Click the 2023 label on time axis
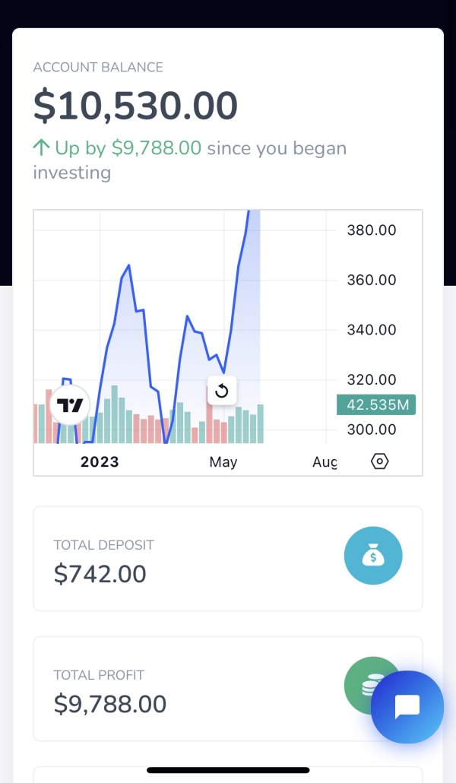The width and height of the screenshot is (456, 783). tap(100, 462)
